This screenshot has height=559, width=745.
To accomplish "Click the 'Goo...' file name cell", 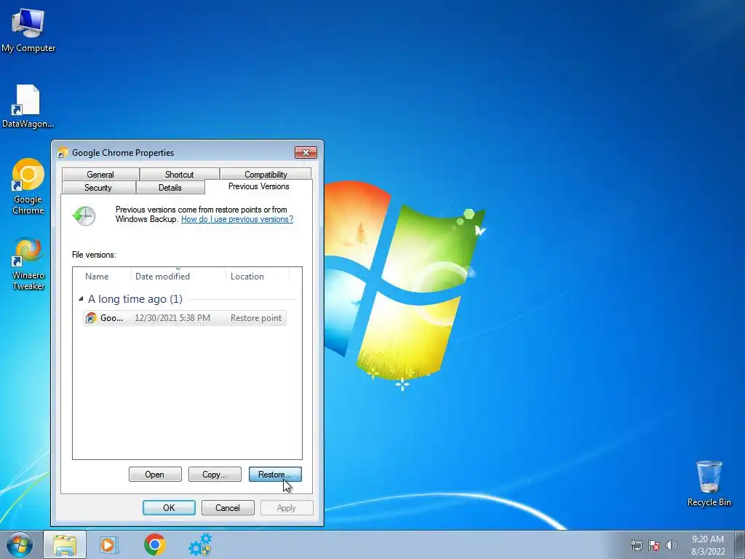I will pyautogui.click(x=111, y=318).
